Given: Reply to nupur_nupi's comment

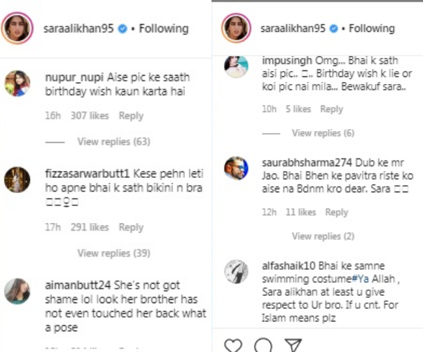Looking at the screenshot, I should 131,115.
